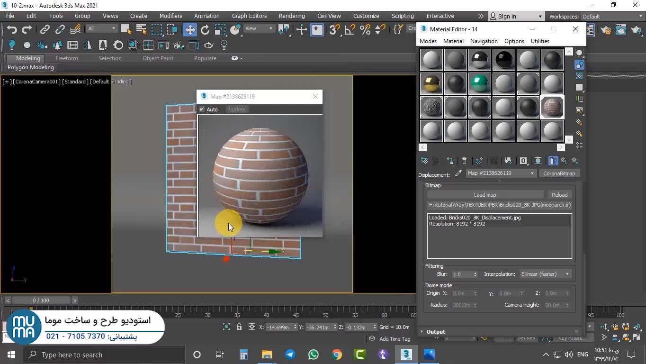This screenshot has width=646, height=364.
Task: Click Reset Map trash can icon
Action: [464, 161]
